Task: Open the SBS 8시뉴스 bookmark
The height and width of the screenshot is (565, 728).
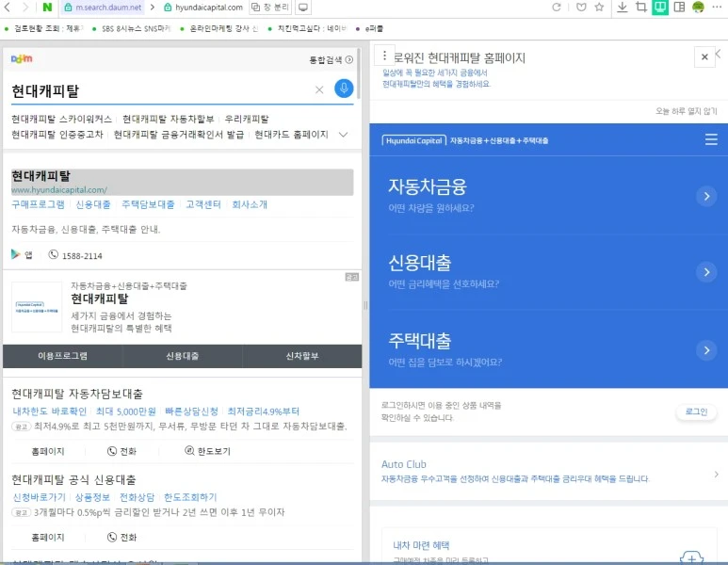Action: tap(132, 29)
